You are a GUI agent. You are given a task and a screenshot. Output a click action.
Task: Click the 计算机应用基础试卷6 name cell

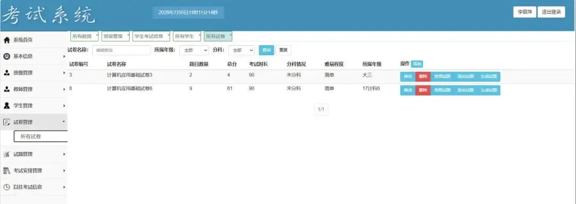[x=130, y=89]
